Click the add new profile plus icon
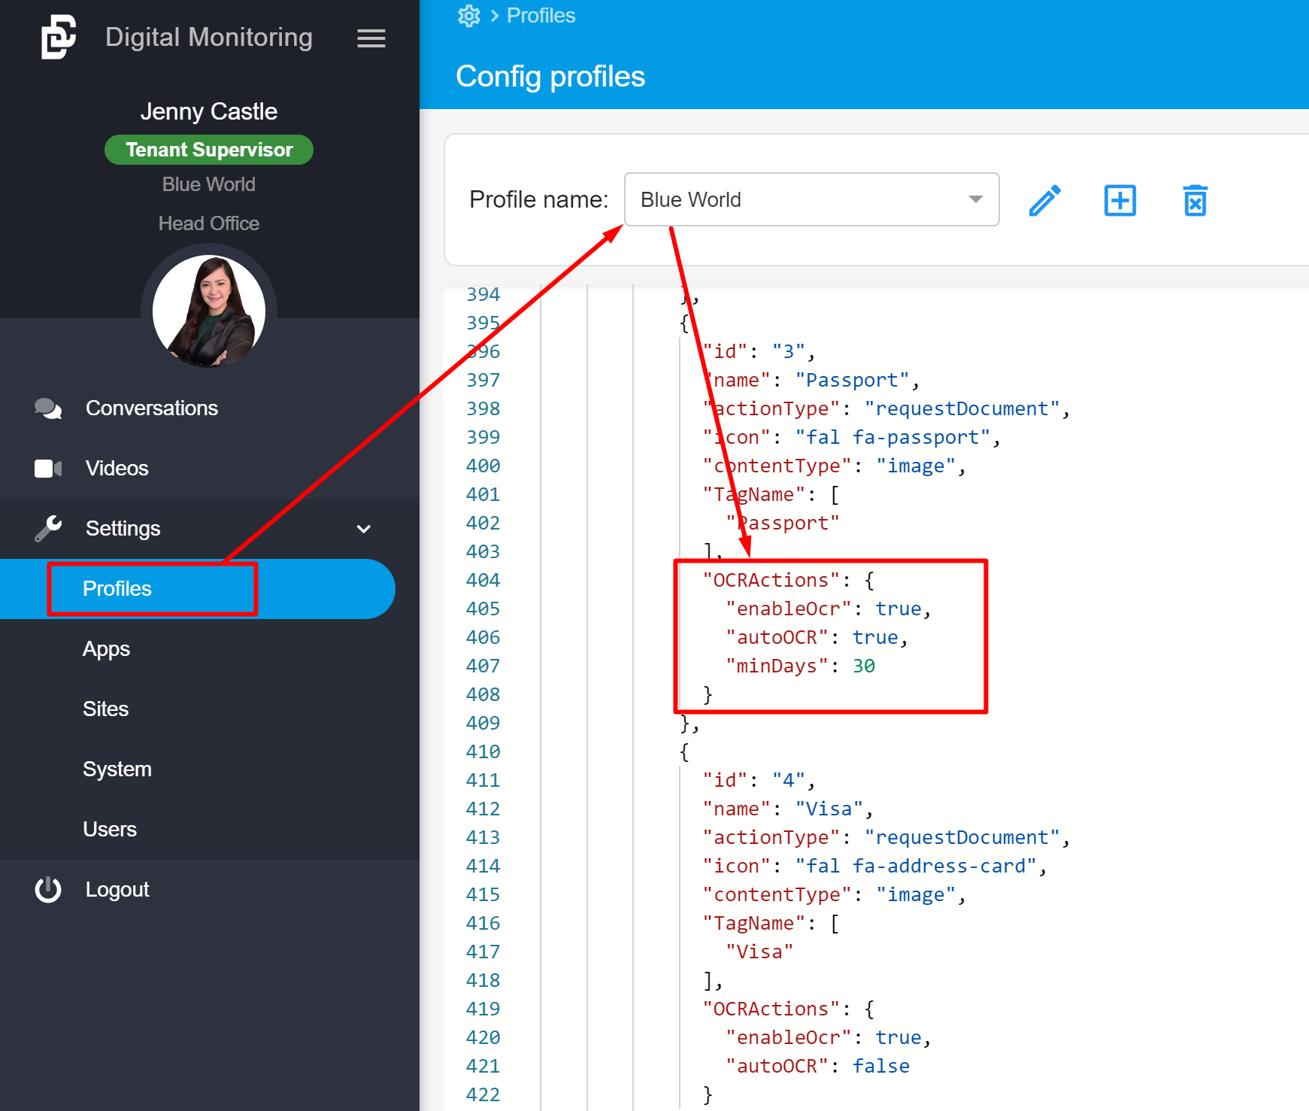This screenshot has width=1309, height=1111. tap(1120, 201)
